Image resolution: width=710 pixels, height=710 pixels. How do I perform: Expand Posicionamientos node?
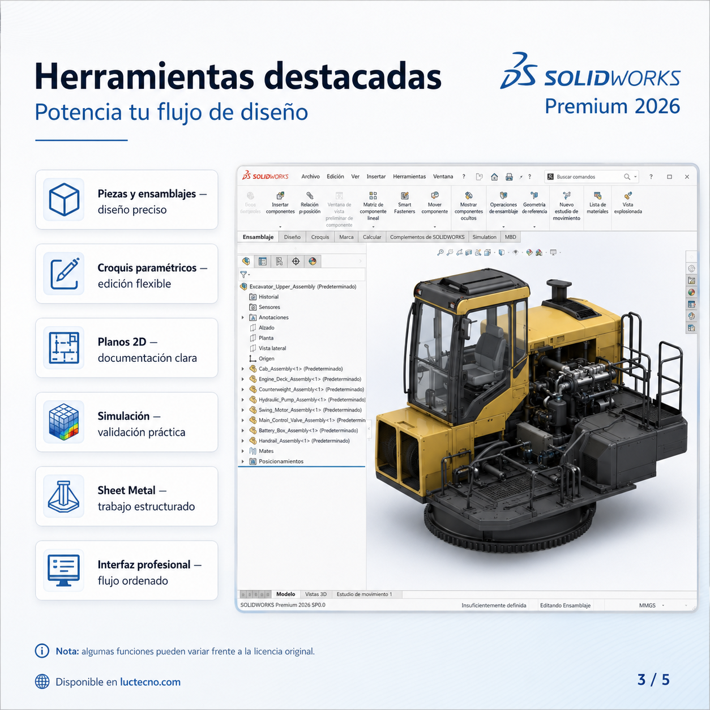pyautogui.click(x=243, y=461)
